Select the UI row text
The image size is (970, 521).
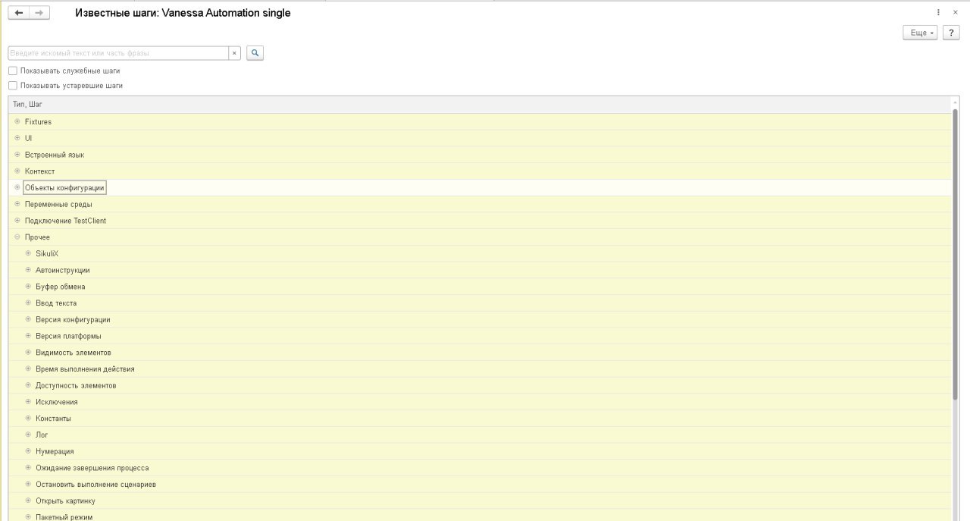(x=28, y=138)
